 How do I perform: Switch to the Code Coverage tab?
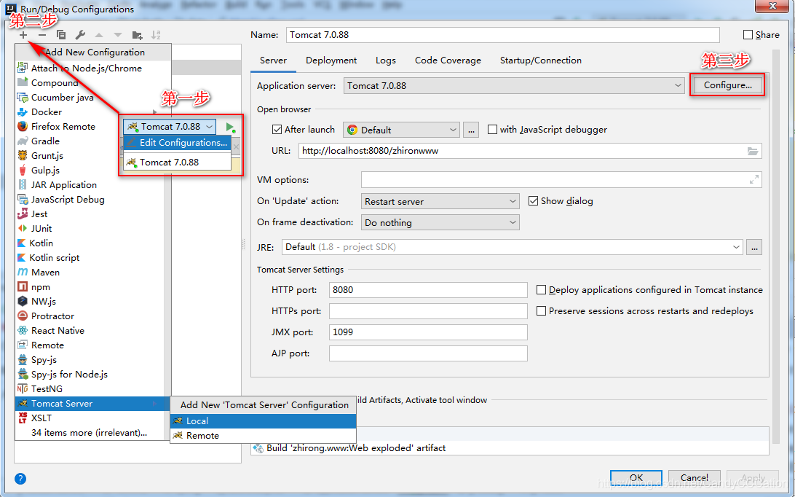[x=448, y=60]
